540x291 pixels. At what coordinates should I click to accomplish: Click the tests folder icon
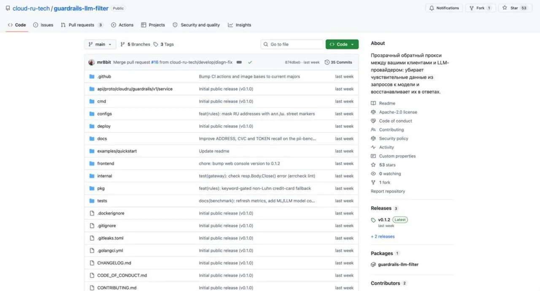(92, 201)
